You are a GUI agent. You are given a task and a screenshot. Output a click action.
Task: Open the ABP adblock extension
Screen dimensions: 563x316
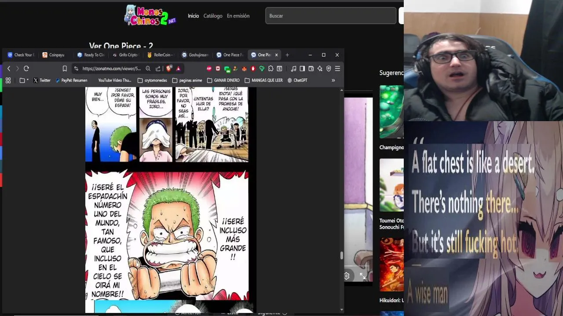209,68
